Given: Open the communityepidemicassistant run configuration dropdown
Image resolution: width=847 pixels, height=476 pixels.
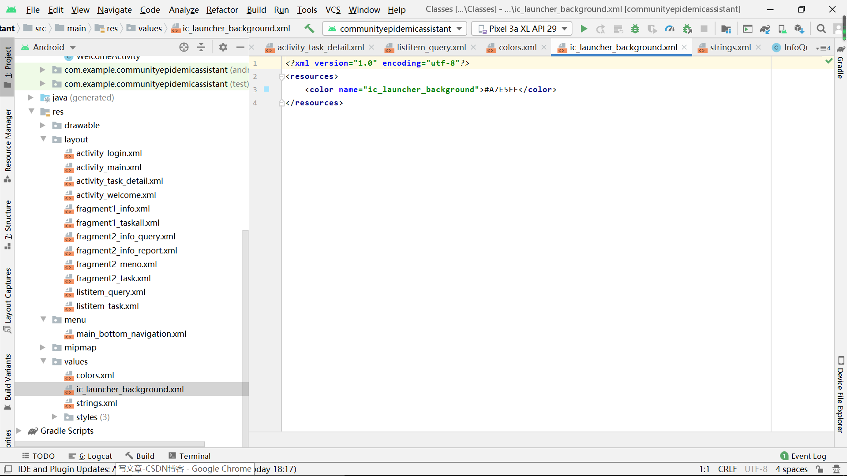Looking at the screenshot, I should click(x=395, y=29).
